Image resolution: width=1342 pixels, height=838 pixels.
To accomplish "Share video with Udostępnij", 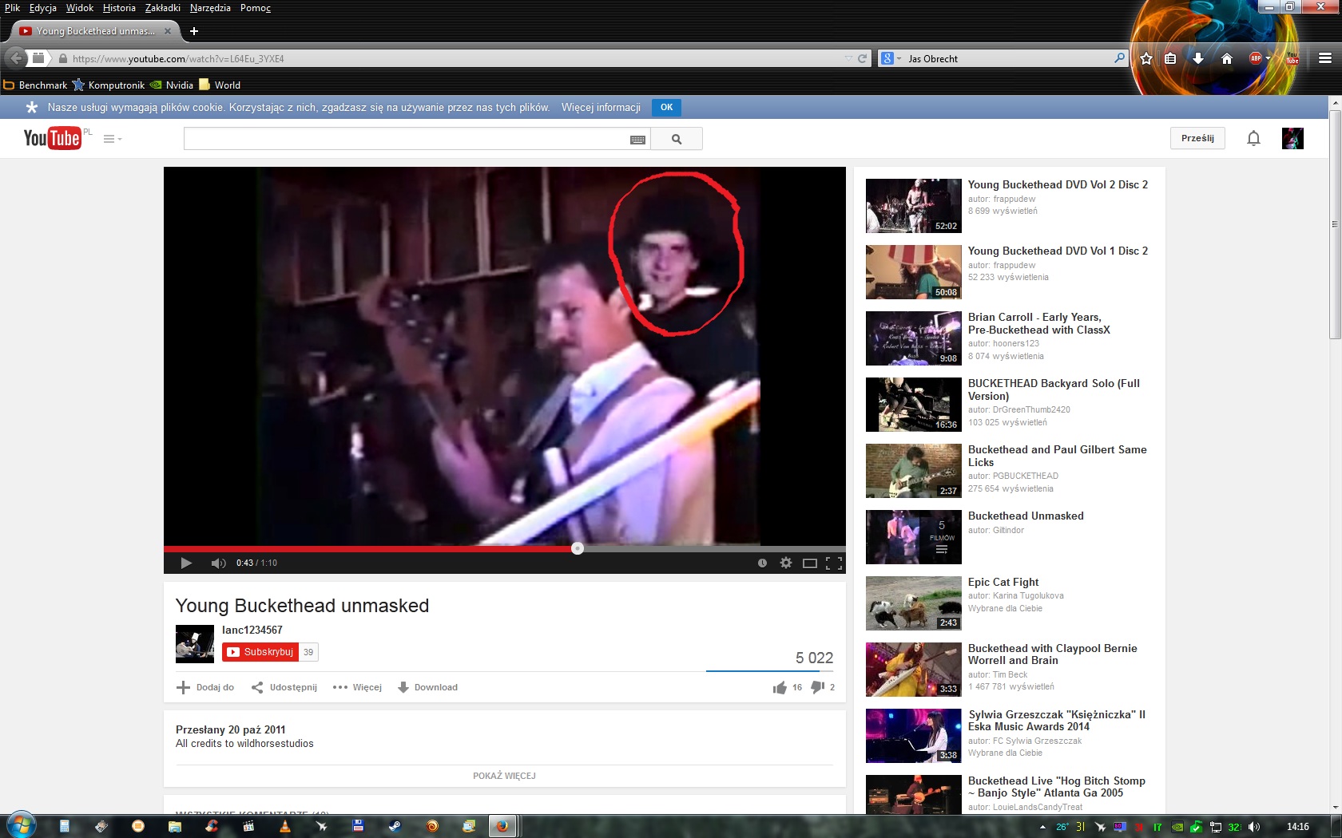I will click(x=284, y=687).
